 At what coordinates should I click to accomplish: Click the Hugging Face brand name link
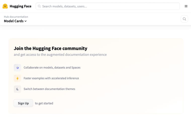pyautogui.click(x=20, y=6)
